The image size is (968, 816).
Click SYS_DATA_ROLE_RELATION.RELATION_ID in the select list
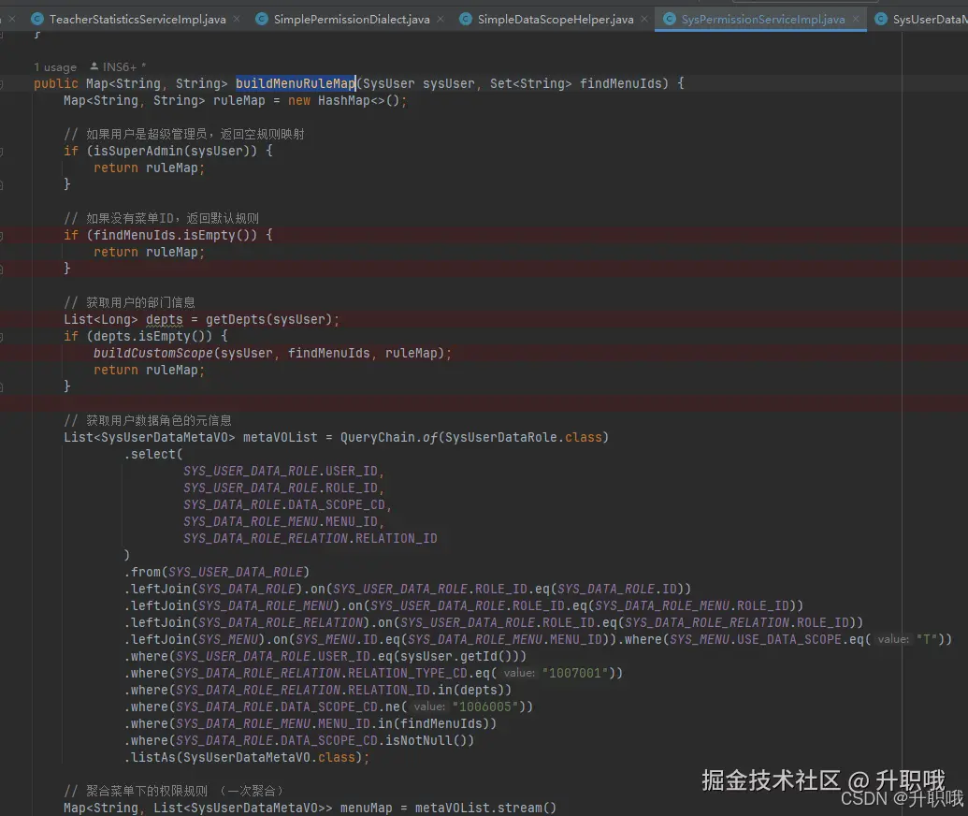(310, 539)
